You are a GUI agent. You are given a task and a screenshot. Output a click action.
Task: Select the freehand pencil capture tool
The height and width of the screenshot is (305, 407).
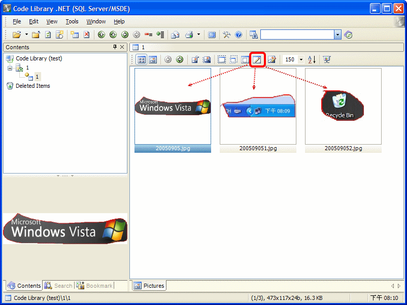tap(257, 60)
